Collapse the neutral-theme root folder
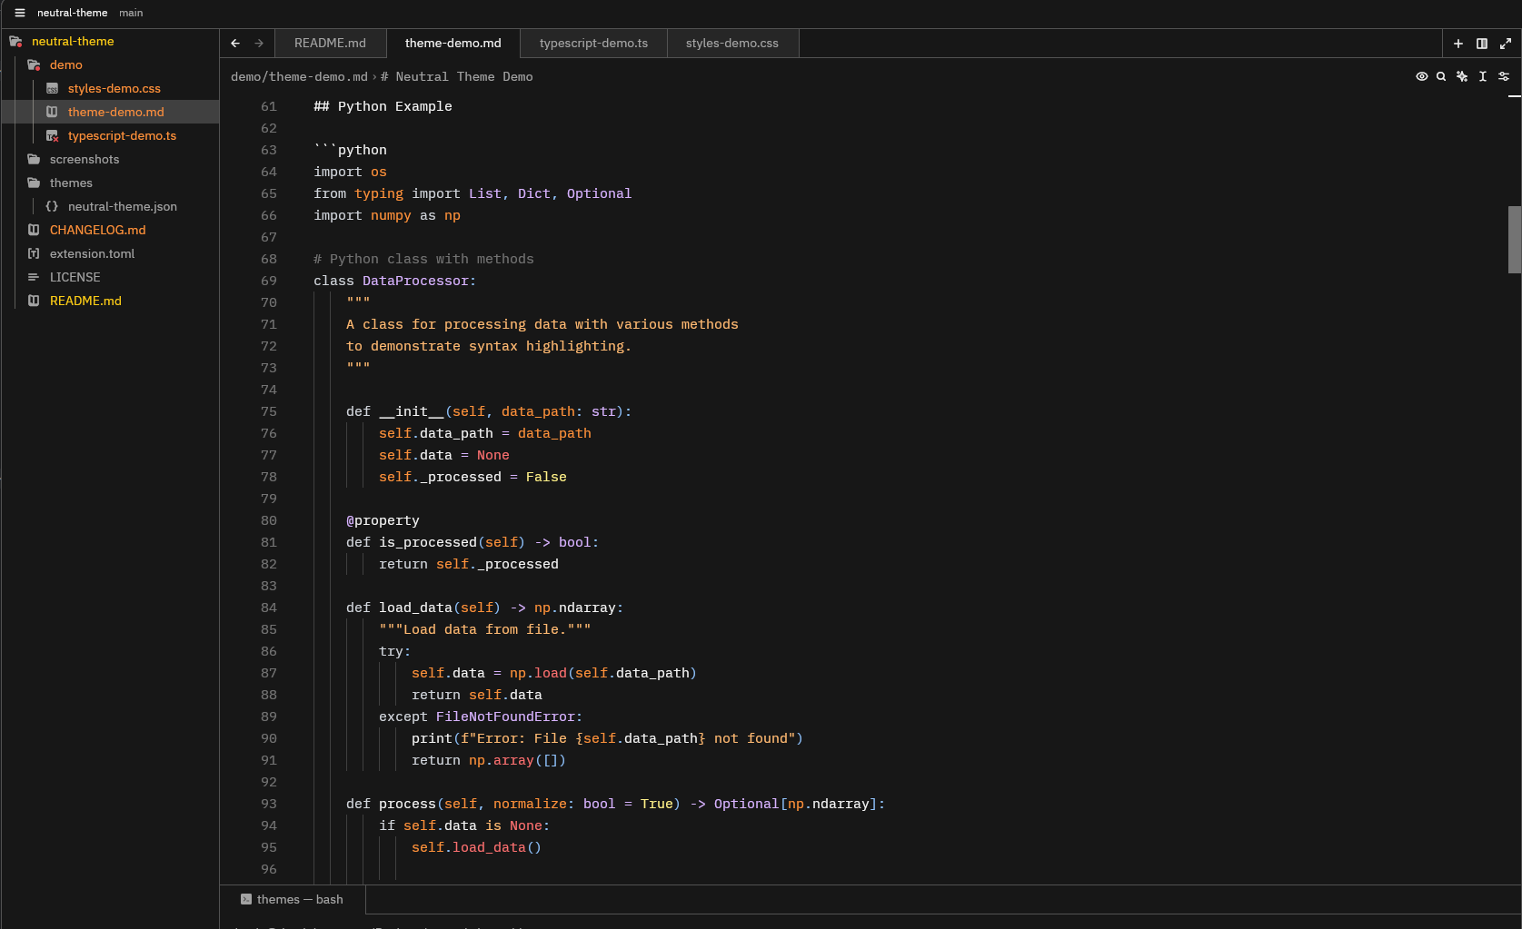 click(x=15, y=41)
